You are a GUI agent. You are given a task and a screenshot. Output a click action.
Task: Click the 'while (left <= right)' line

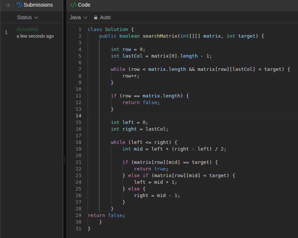pyautogui.click(x=144, y=142)
